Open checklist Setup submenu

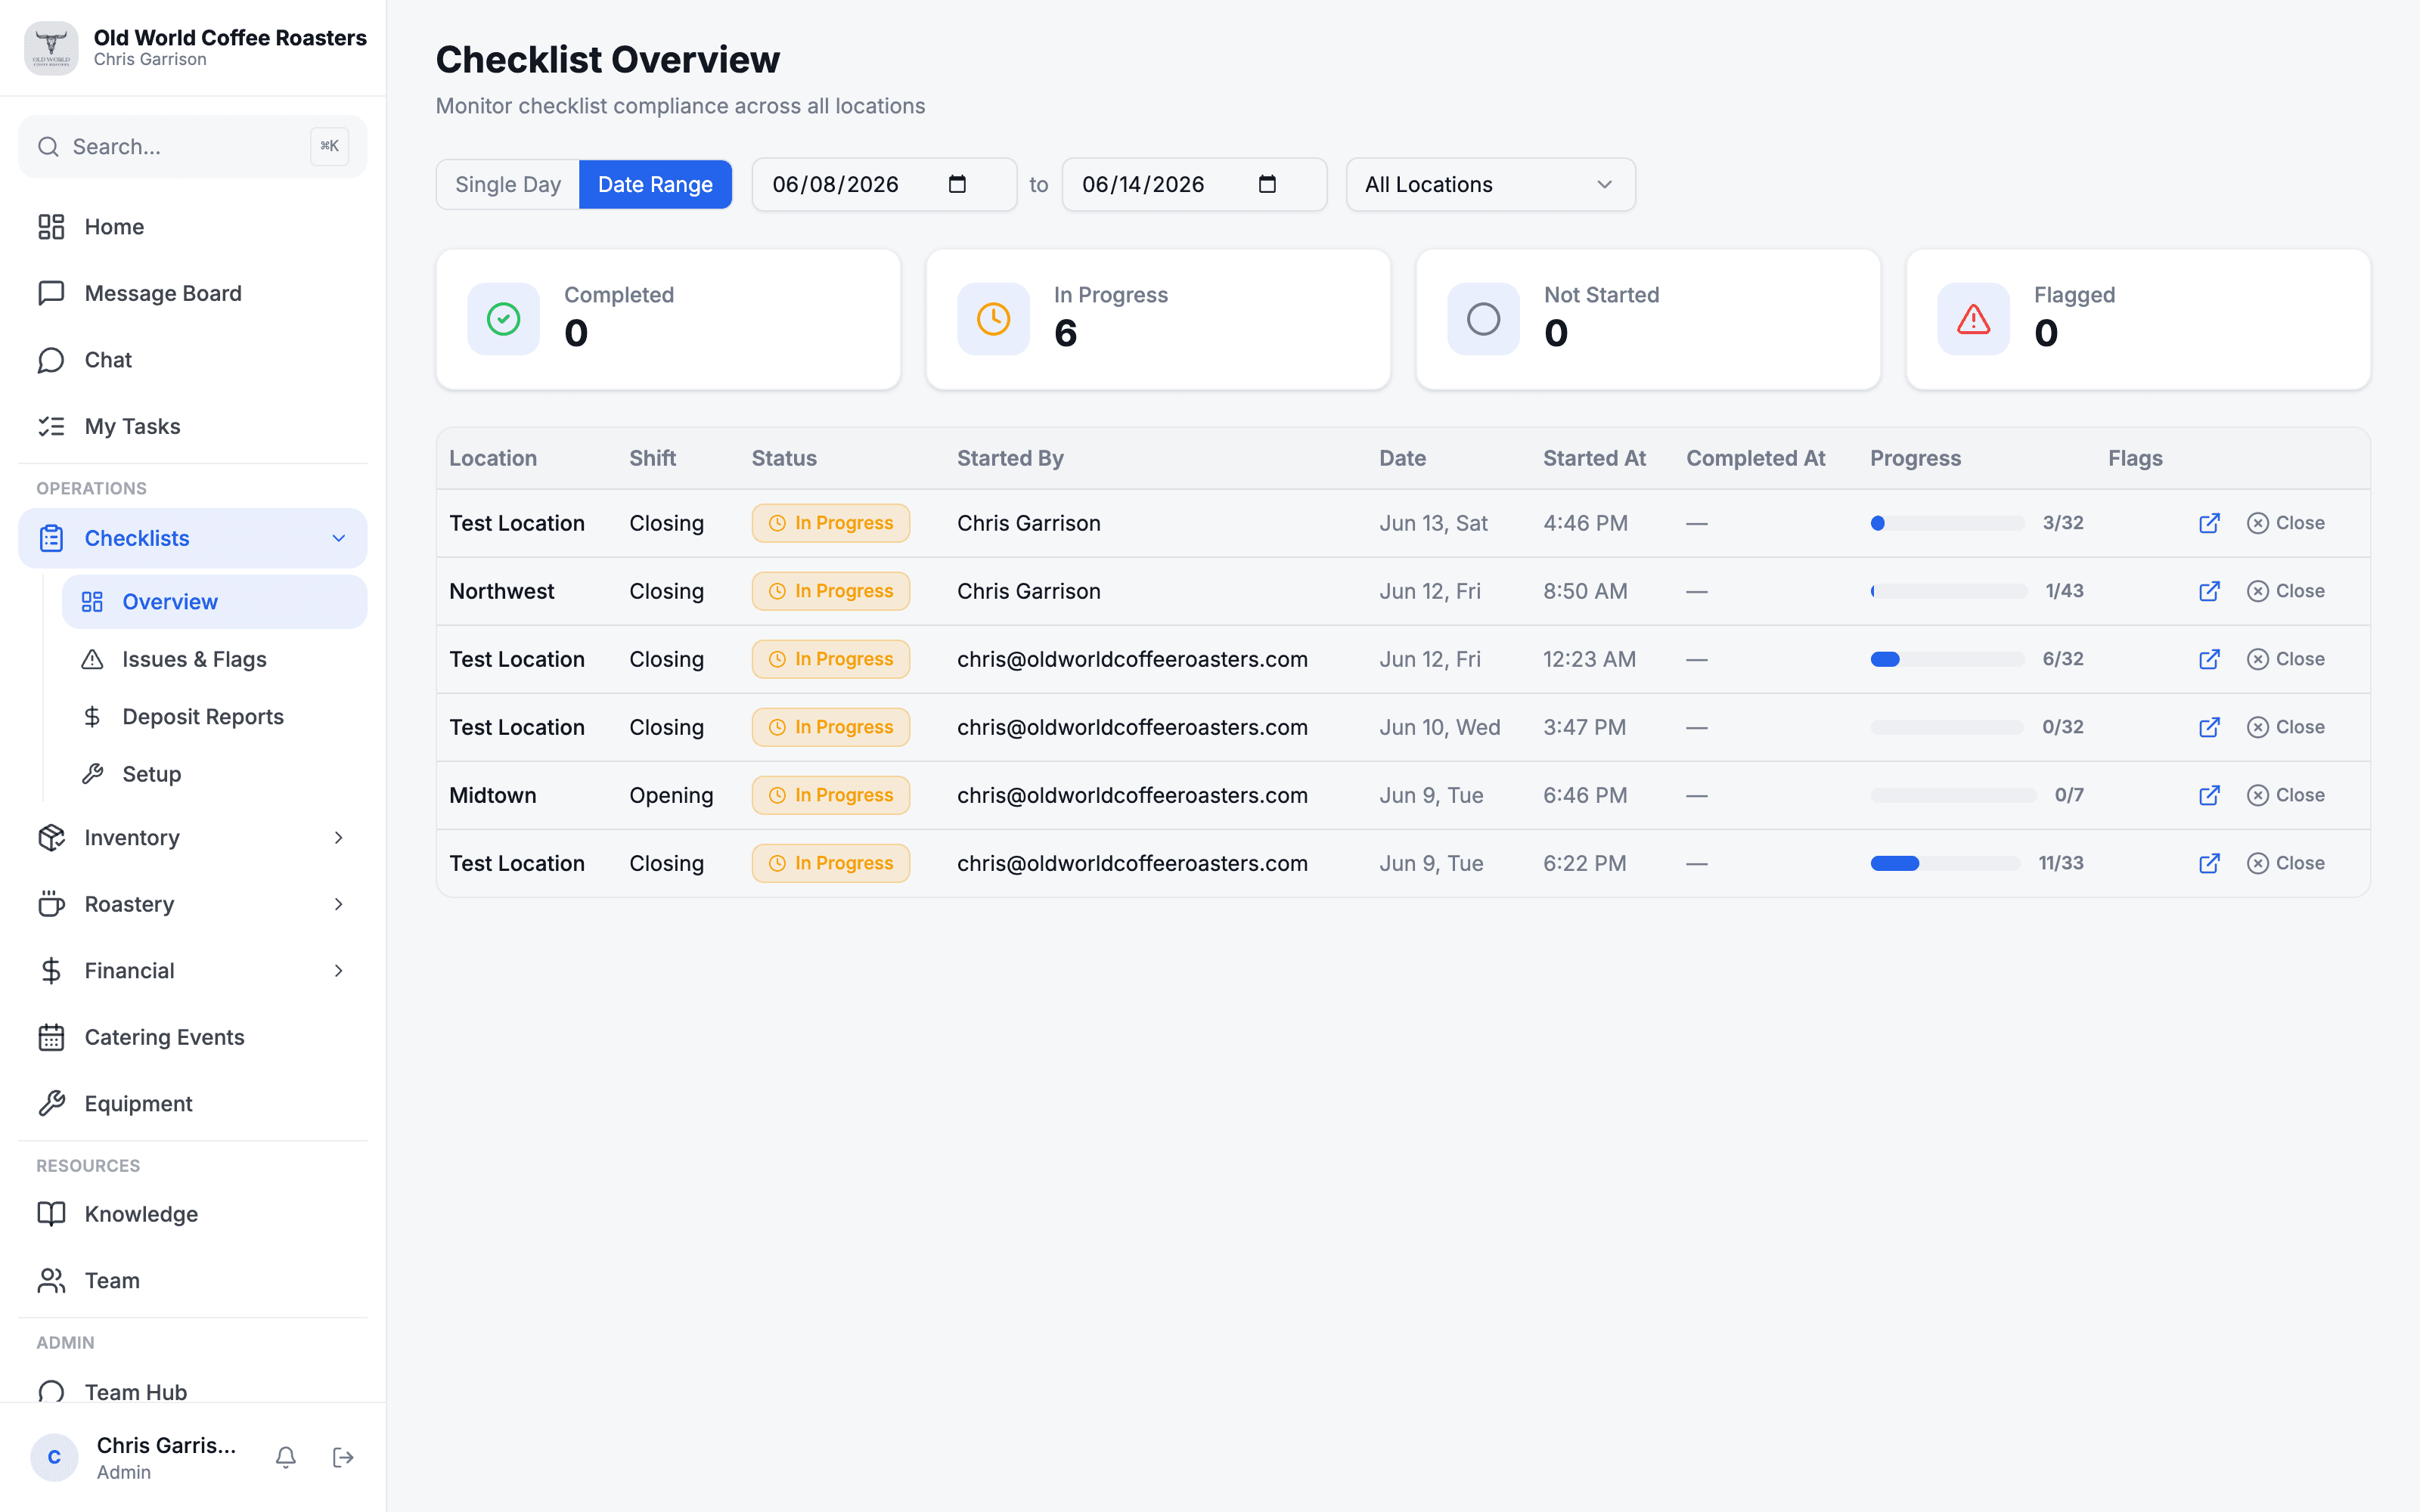[x=215, y=774]
